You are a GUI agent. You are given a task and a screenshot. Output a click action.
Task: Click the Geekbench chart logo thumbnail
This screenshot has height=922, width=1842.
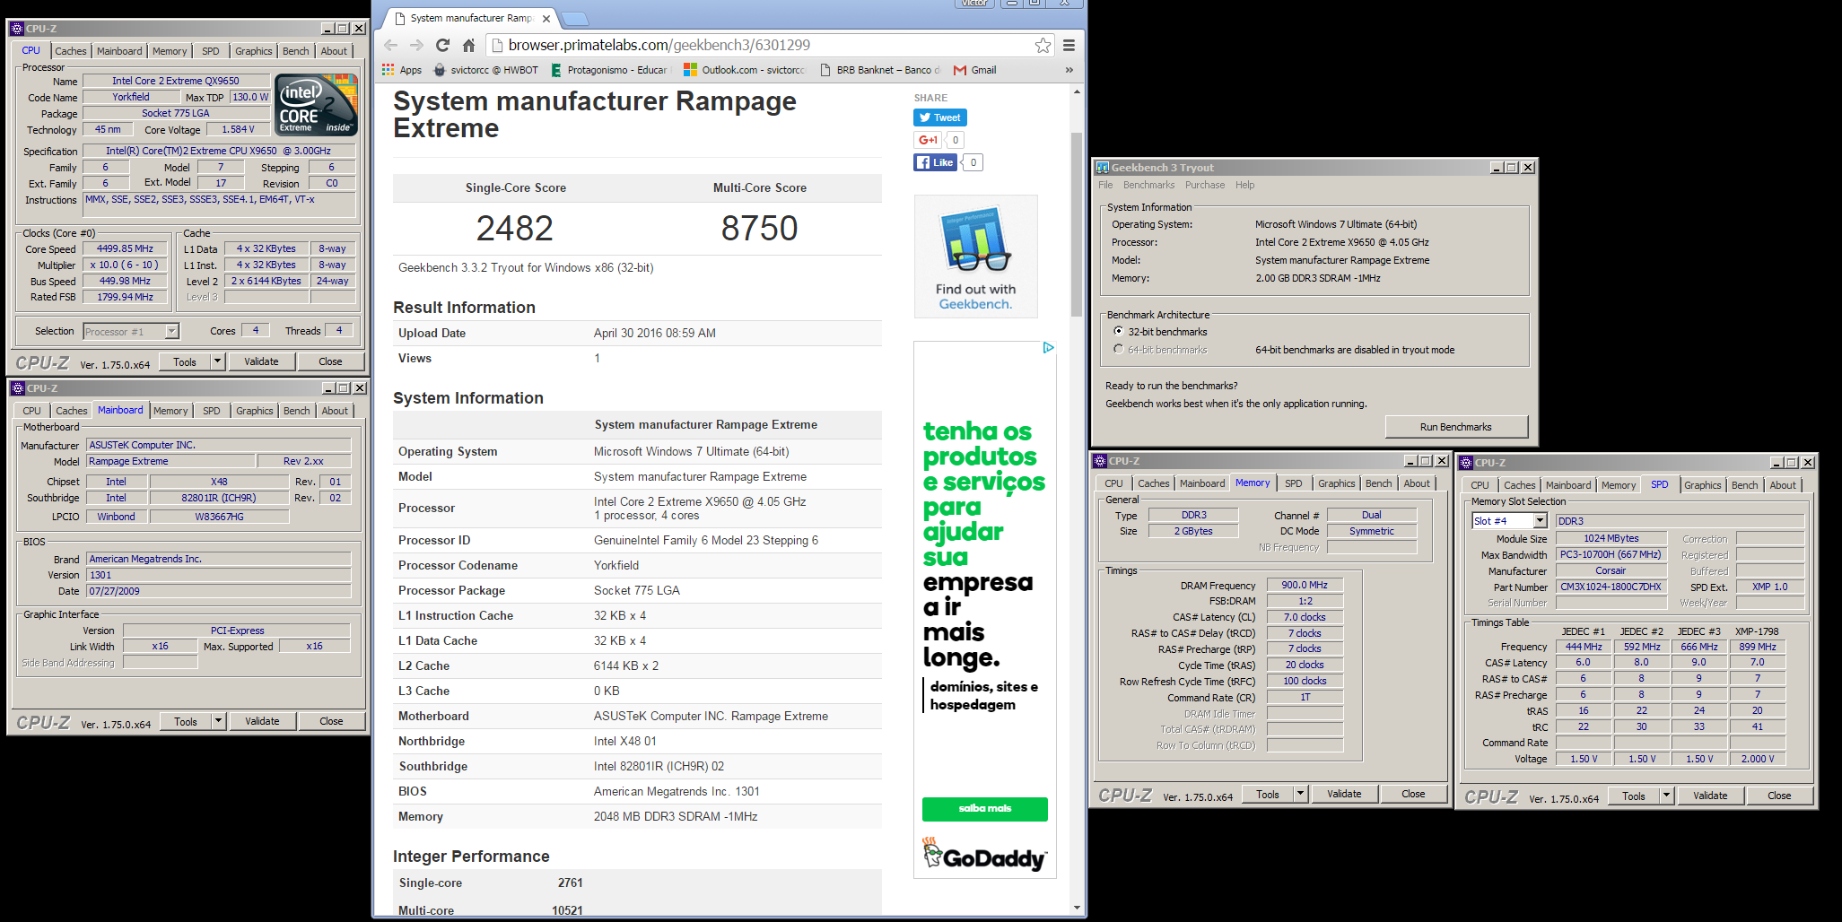point(975,239)
